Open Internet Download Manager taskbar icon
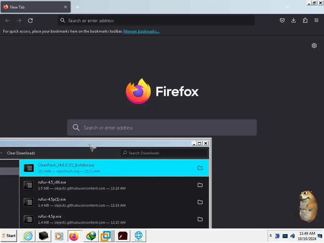 (x=91, y=236)
